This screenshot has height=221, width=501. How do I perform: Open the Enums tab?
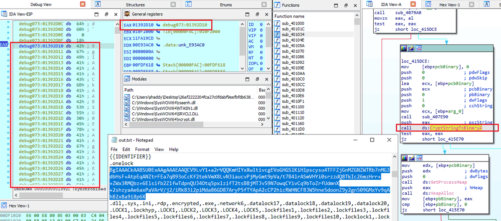(x=226, y=4)
